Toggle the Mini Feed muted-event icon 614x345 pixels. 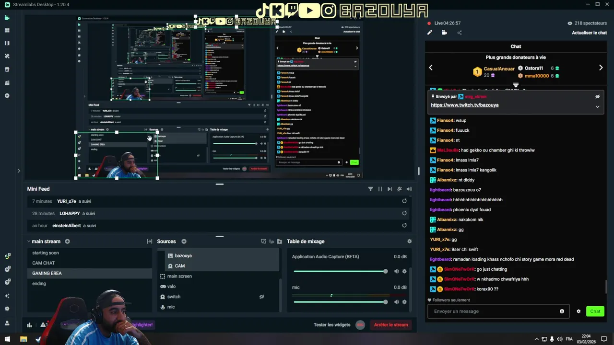pos(399,189)
